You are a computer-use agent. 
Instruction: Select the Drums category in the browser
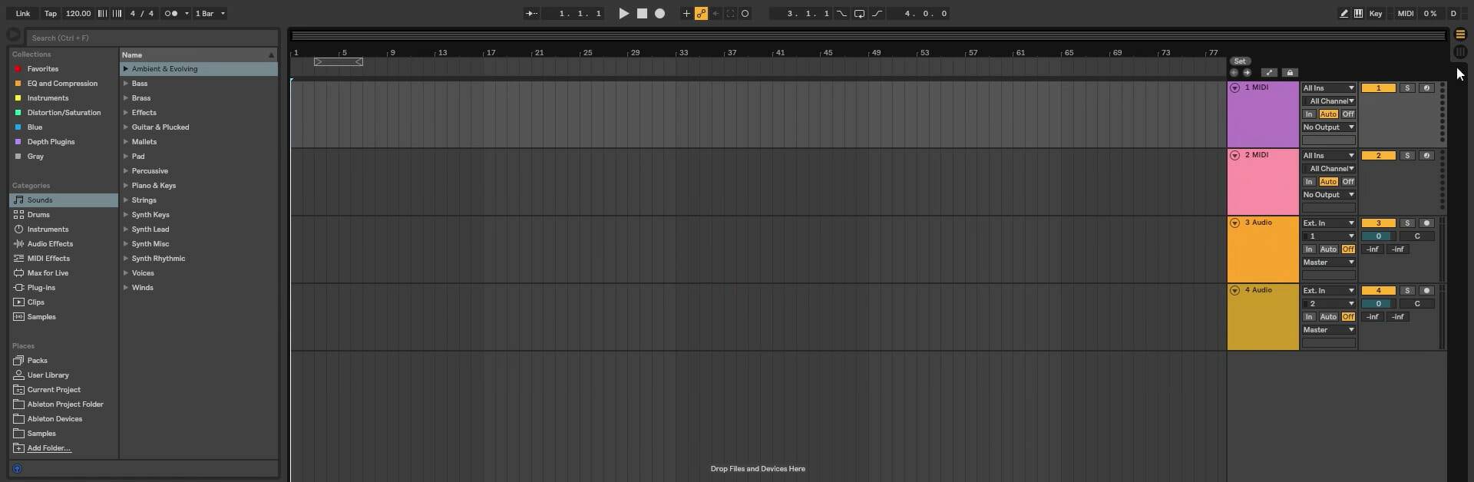click(x=38, y=215)
